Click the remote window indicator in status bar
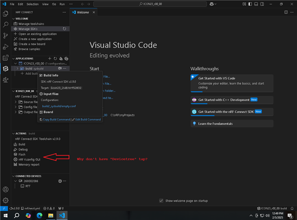Image resolution: width=297 pixels, height=220 pixels. click(4, 208)
